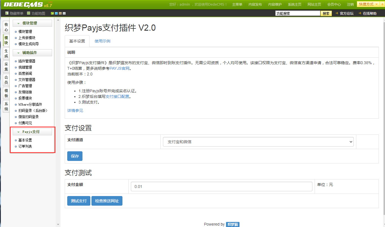Open 插件管理器 in the sidebar
385x227 pixels.
(x=27, y=61)
